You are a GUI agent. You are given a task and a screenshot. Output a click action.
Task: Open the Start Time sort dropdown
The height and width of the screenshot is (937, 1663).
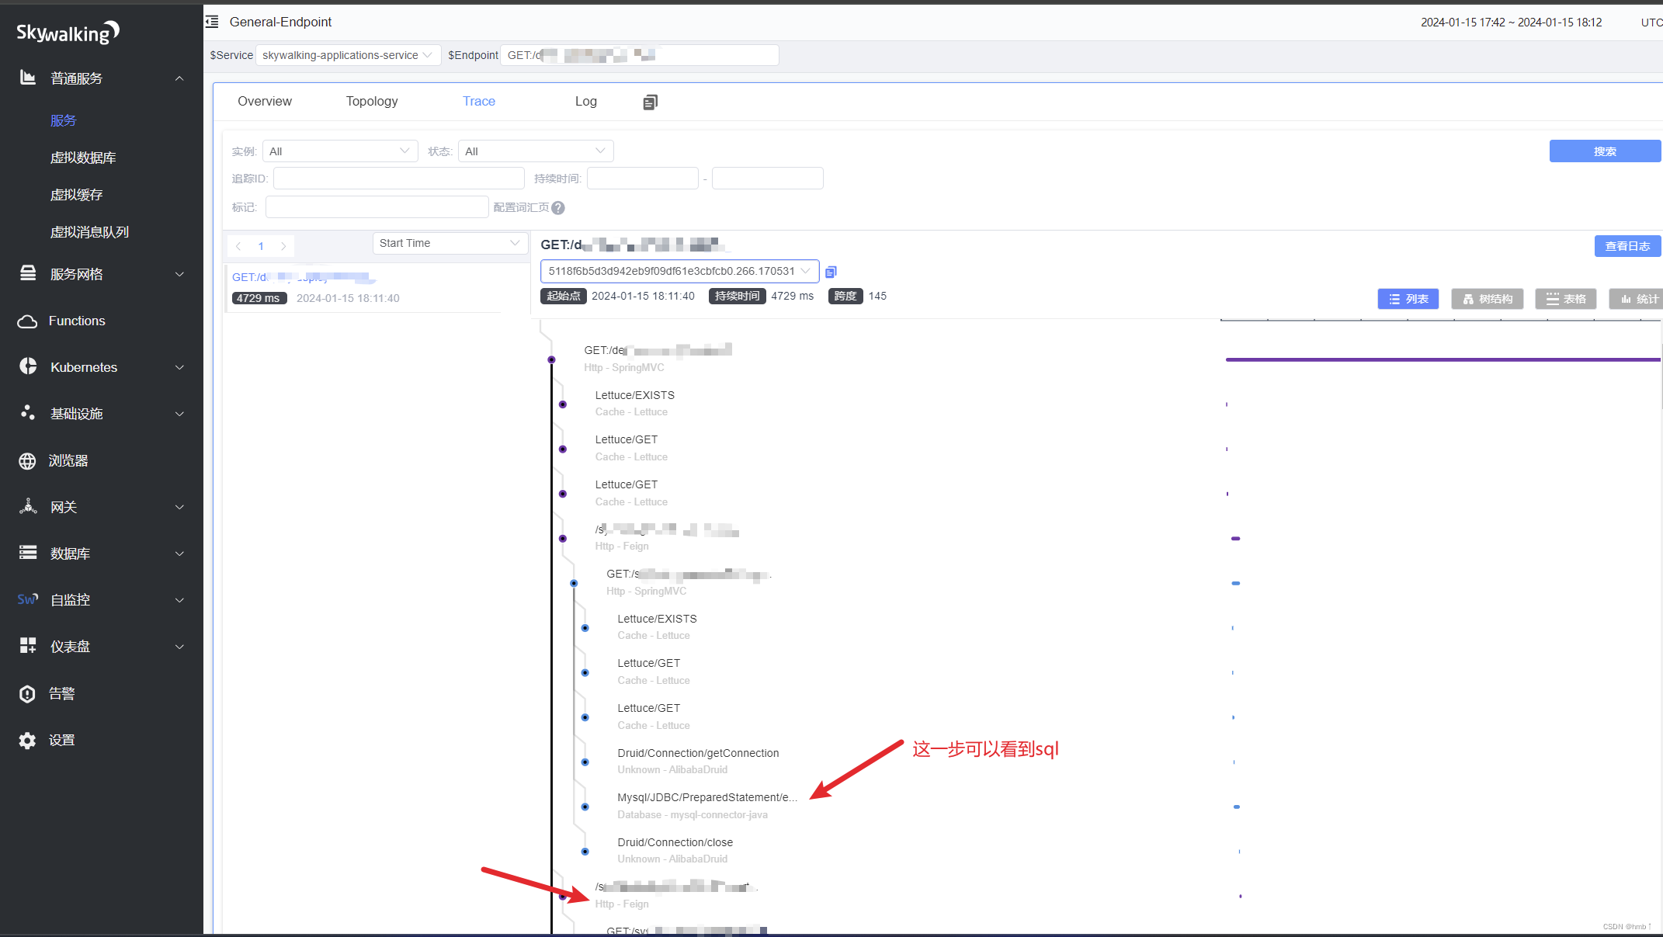pos(450,243)
